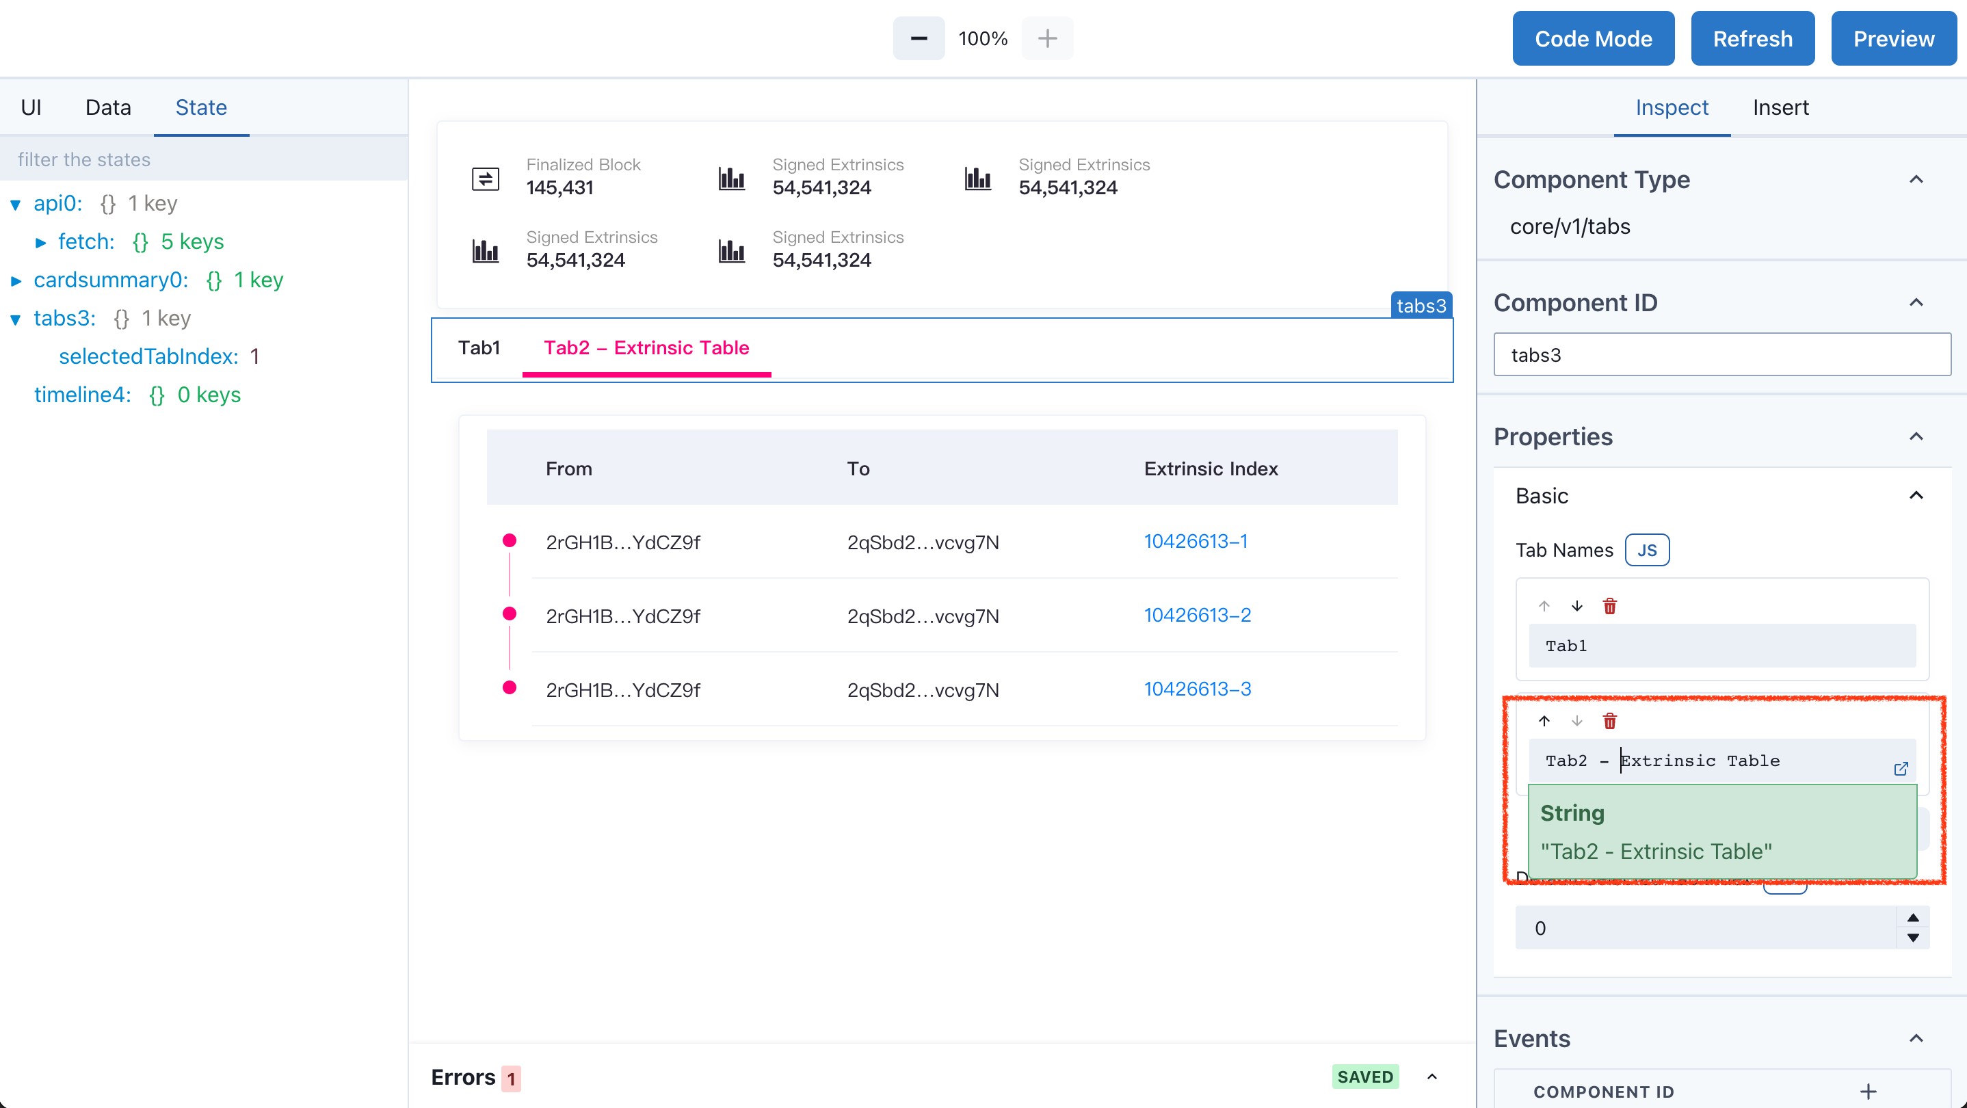Click the Code Mode button
Screen dimensions: 1967x1108
click(x=1593, y=38)
